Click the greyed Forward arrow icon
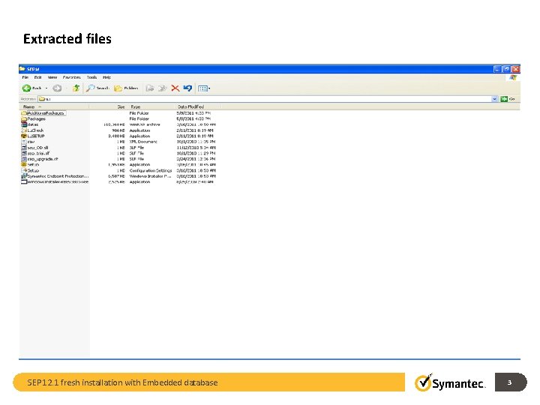Screen dimensions: 540x405 [x=57, y=88]
